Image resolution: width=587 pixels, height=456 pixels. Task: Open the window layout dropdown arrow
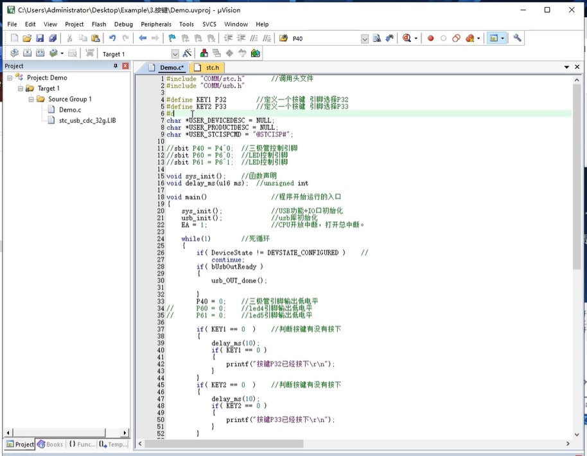tap(502, 39)
